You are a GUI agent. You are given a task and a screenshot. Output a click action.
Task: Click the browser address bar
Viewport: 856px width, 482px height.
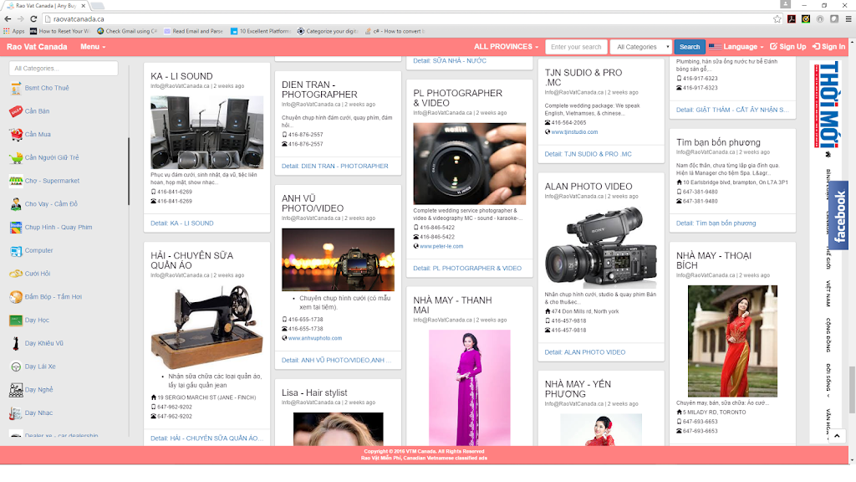tap(411, 18)
